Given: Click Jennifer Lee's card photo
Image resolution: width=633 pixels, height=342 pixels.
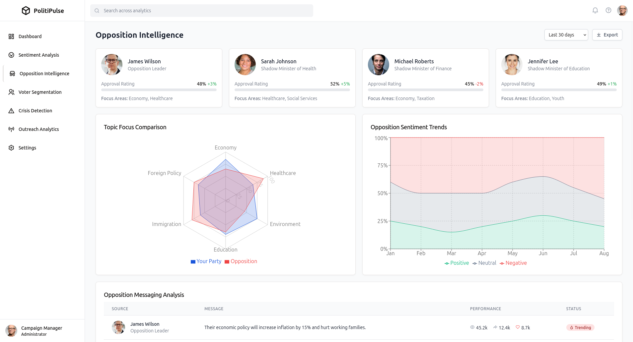Looking at the screenshot, I should point(512,65).
